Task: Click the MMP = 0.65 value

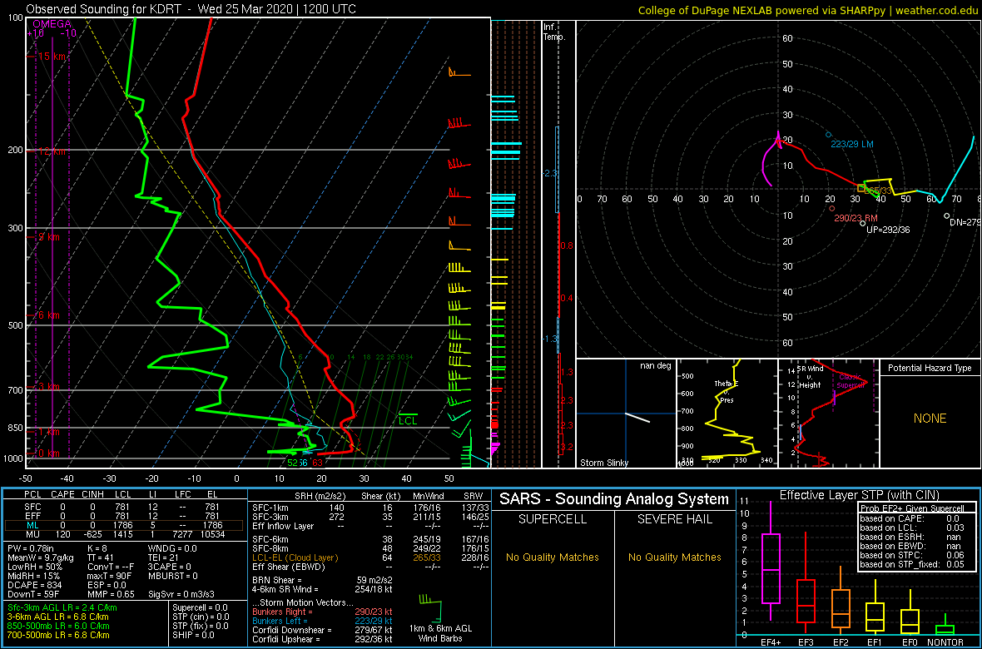Action: point(110,592)
